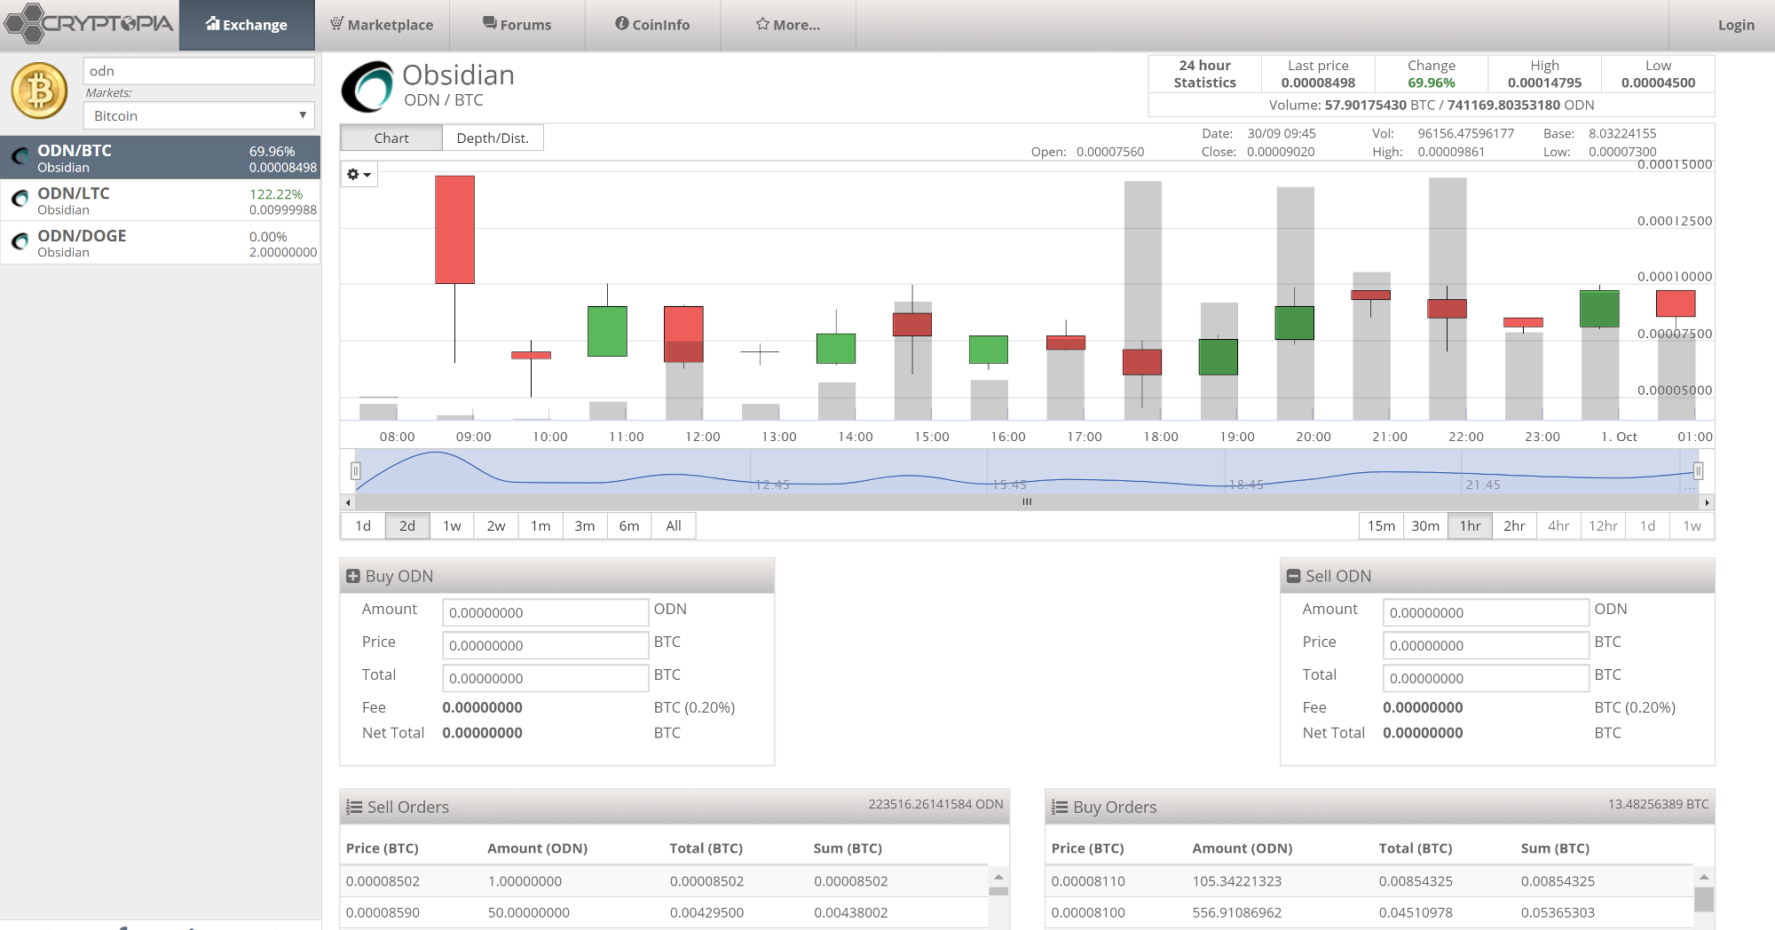The image size is (1775, 930).
Task: Set candle interval to 1hr
Action: pyautogui.click(x=1470, y=526)
